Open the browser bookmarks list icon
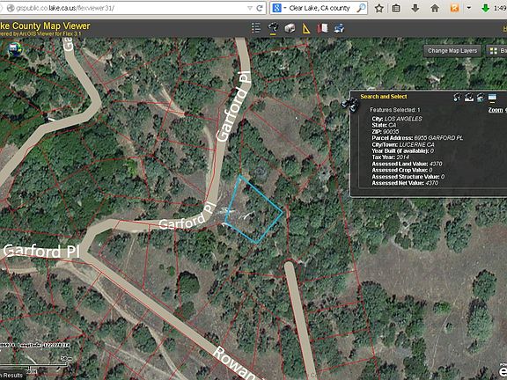507x380 pixels. [x=396, y=8]
